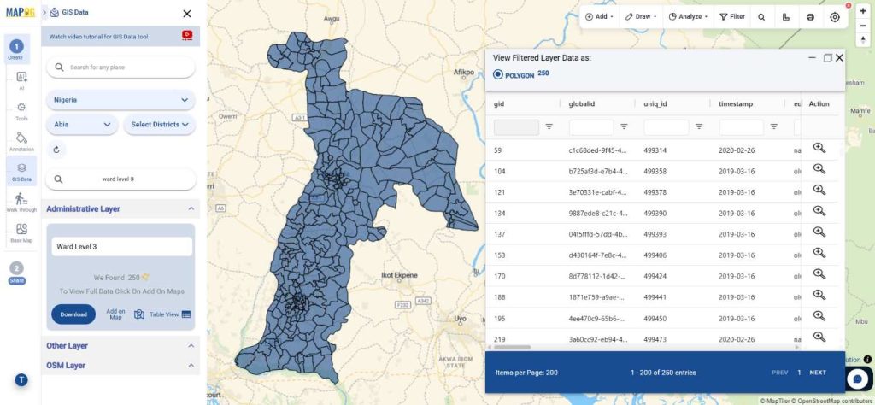Open the filter menu for timestamp column
Screen dimensions: 875x405
click(x=774, y=126)
